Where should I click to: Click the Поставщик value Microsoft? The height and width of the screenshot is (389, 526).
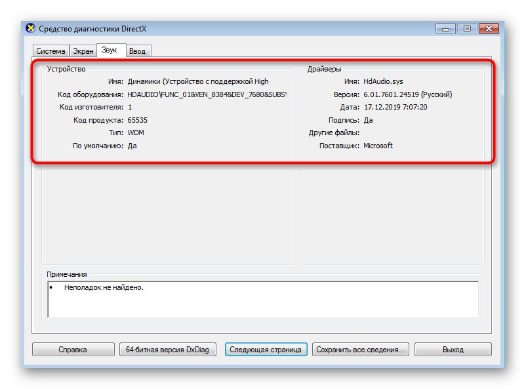(x=378, y=146)
